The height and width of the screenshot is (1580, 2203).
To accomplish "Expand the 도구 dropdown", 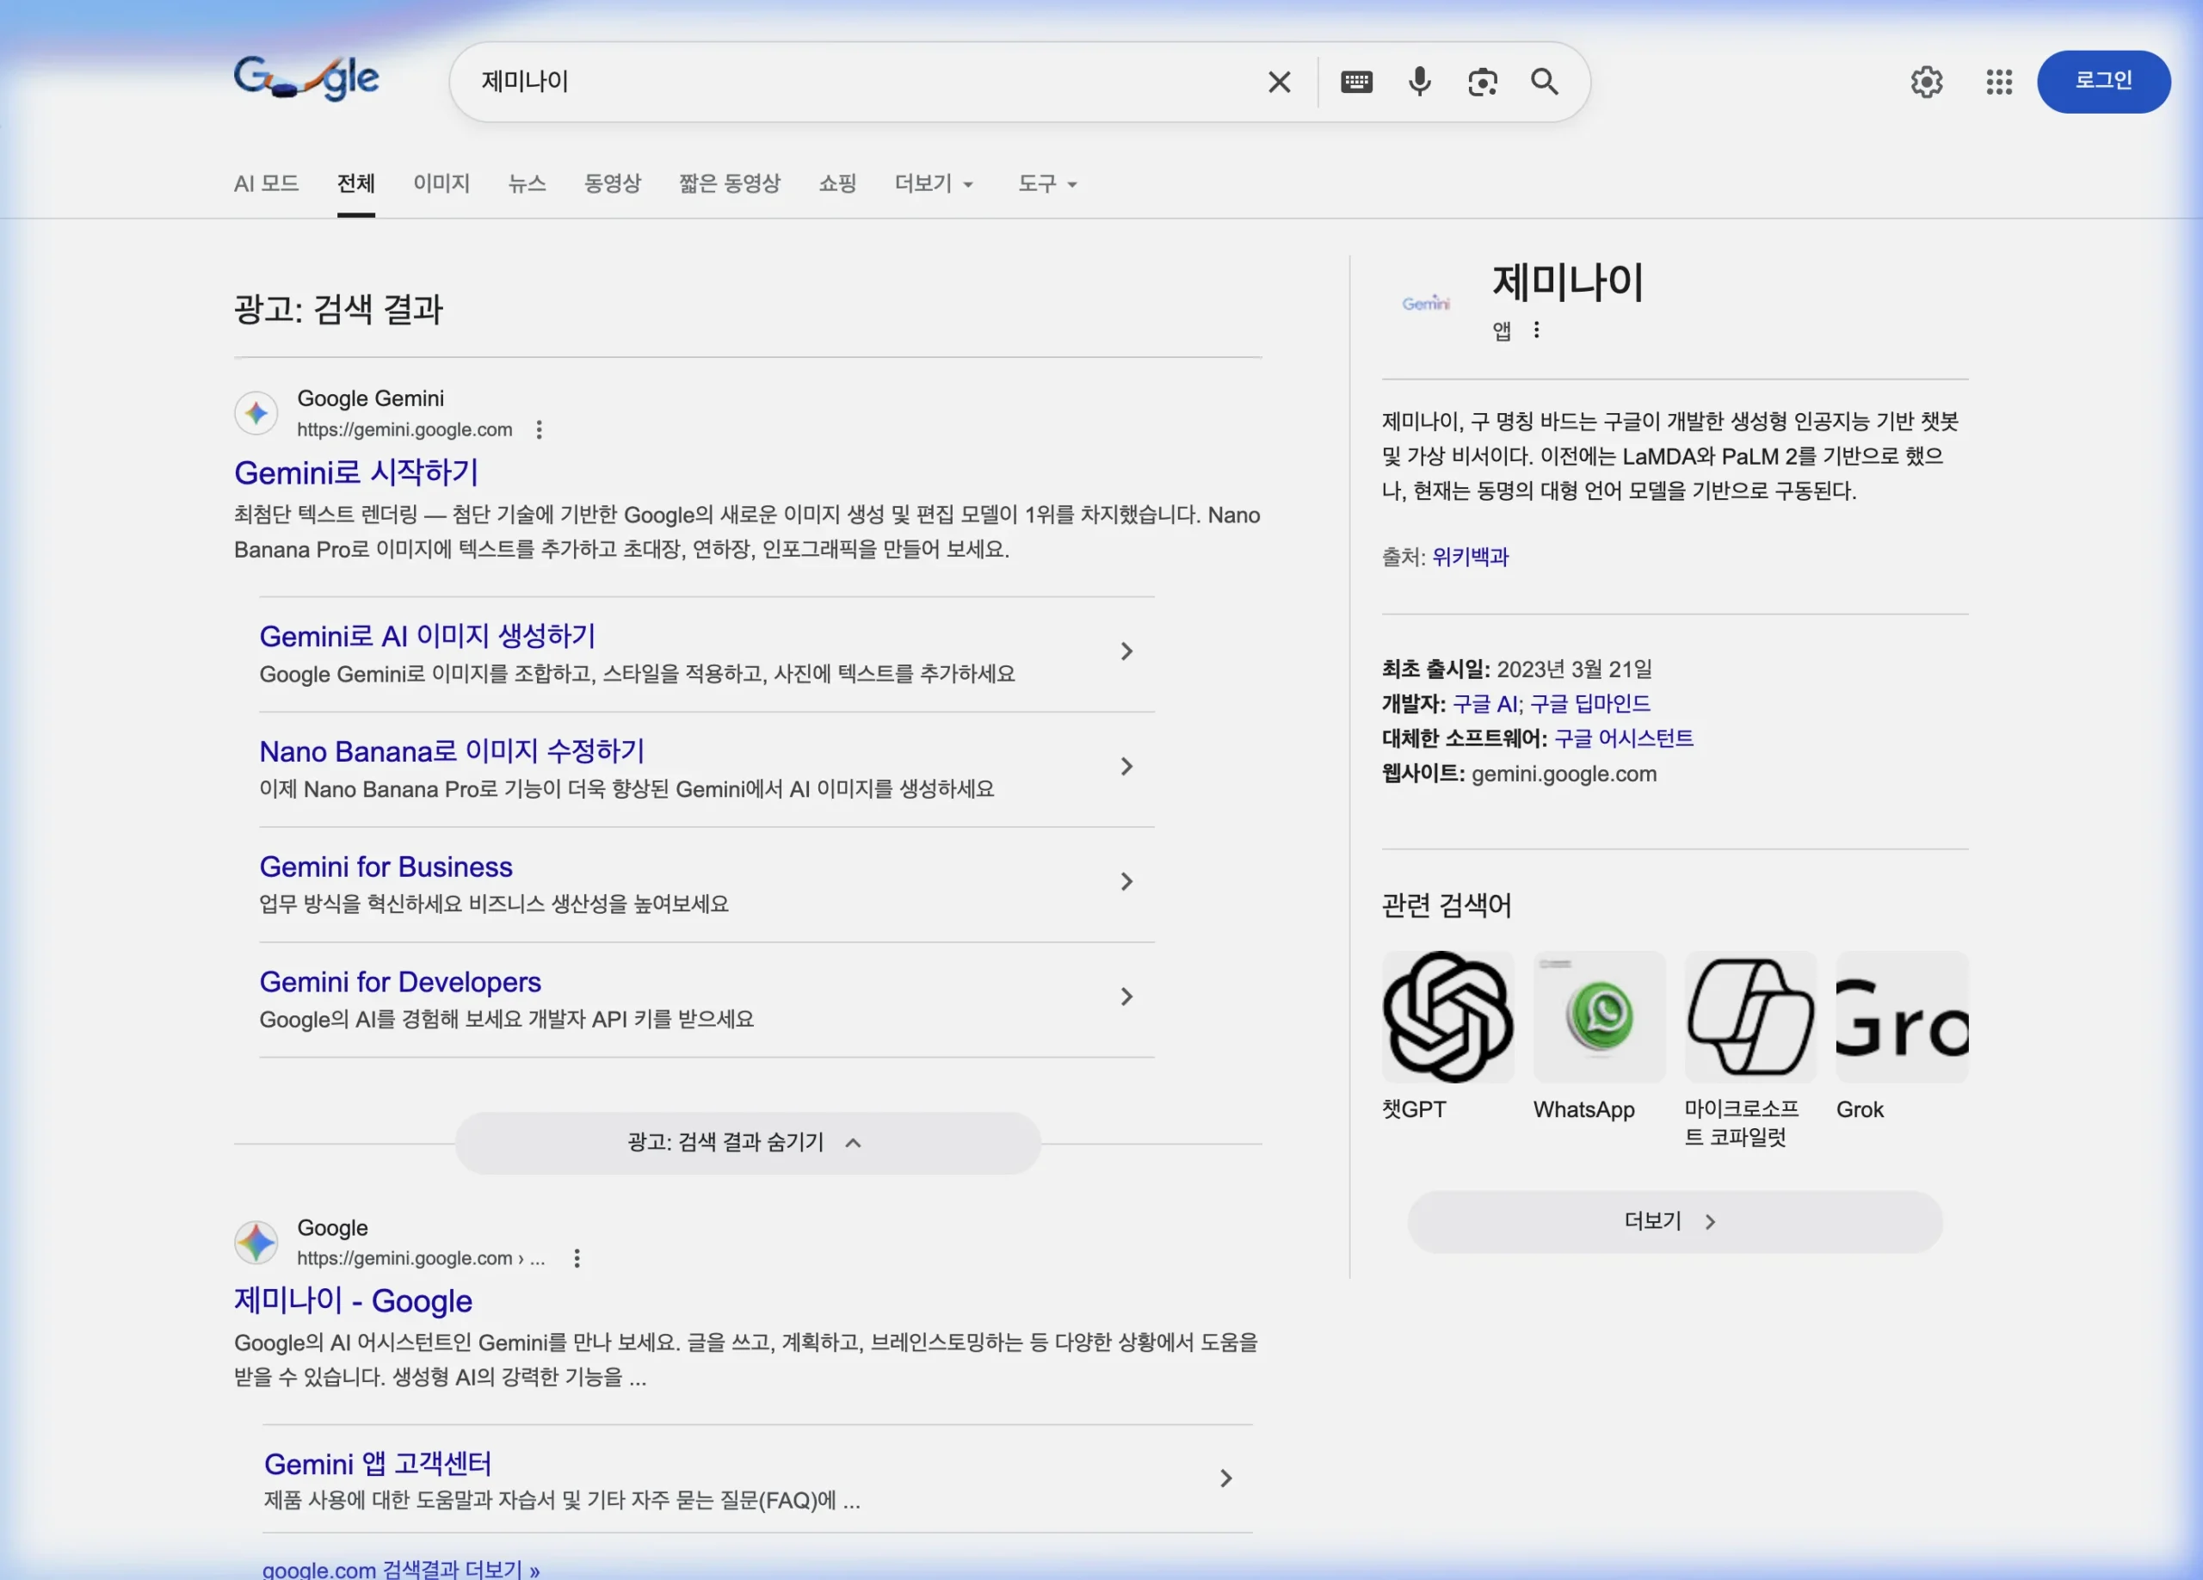I will click(x=1046, y=183).
